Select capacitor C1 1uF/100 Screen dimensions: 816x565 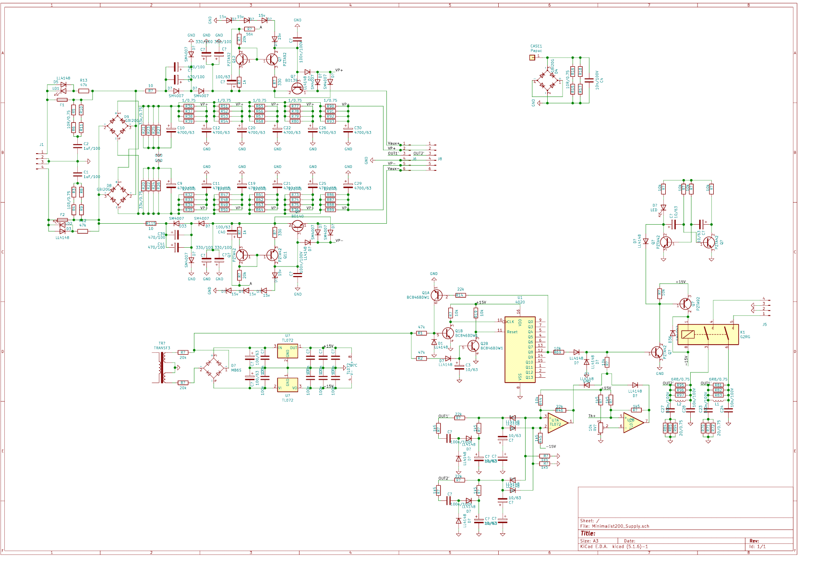point(78,174)
